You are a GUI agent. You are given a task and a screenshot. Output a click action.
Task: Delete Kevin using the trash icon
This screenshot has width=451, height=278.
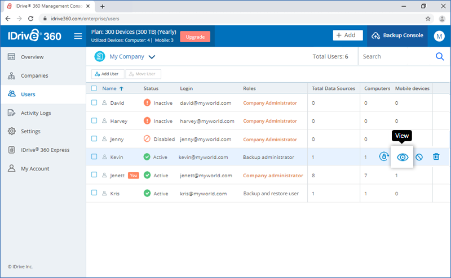pyautogui.click(x=436, y=156)
